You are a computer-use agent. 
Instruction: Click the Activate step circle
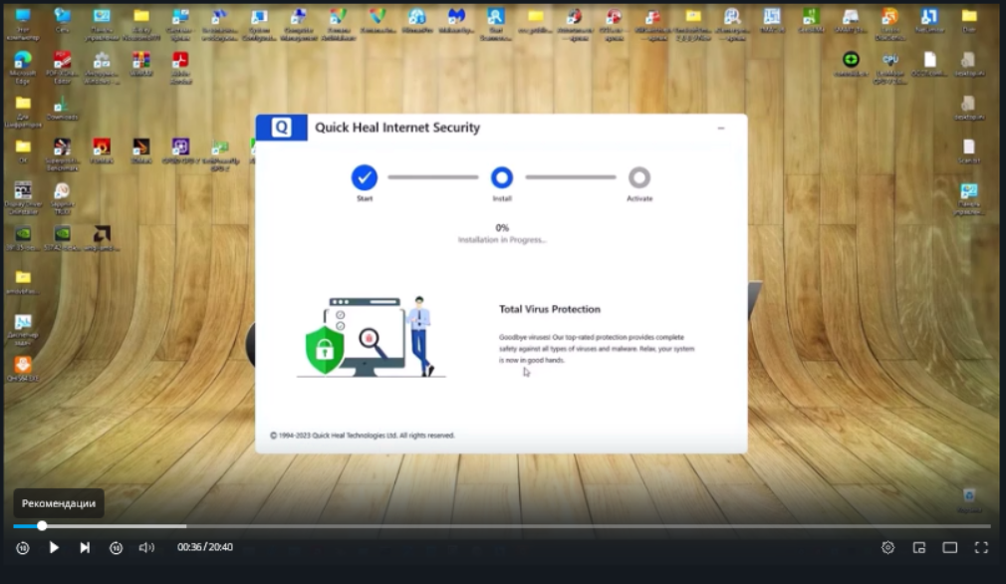(639, 177)
